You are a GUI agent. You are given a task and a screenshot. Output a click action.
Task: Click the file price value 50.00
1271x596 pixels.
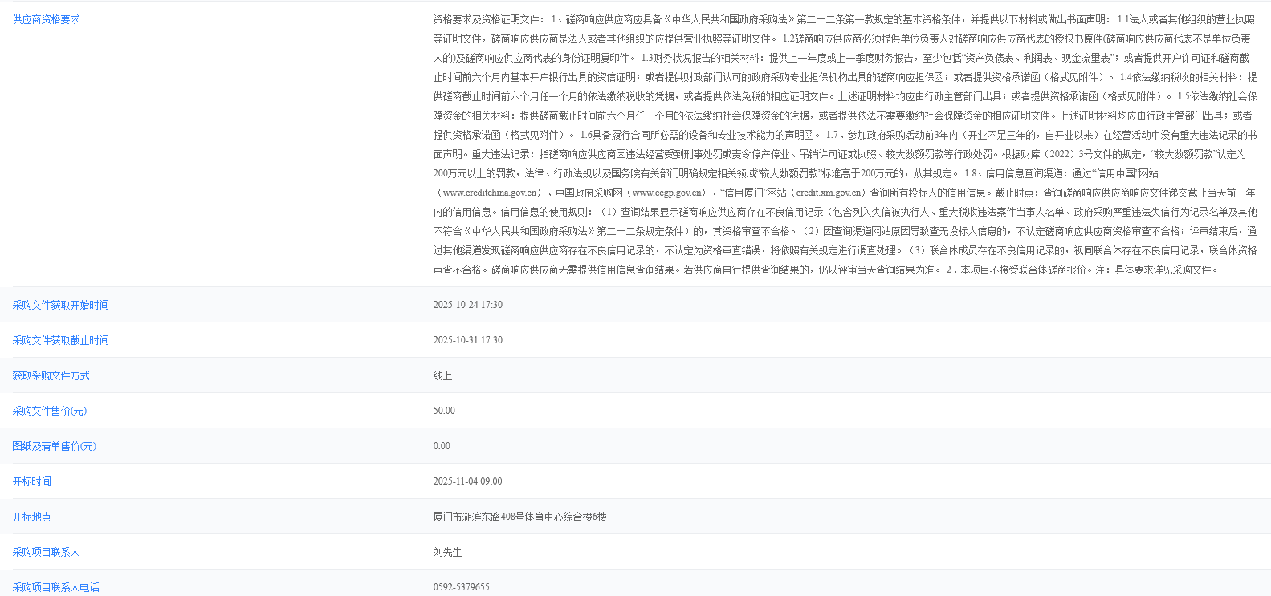(444, 411)
